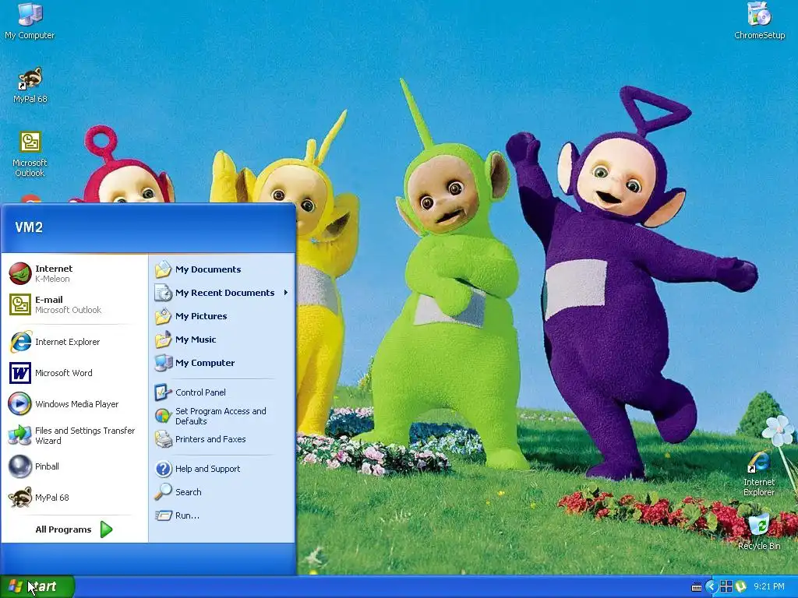
Task: Expand the All Programs list
Action: [74, 529]
